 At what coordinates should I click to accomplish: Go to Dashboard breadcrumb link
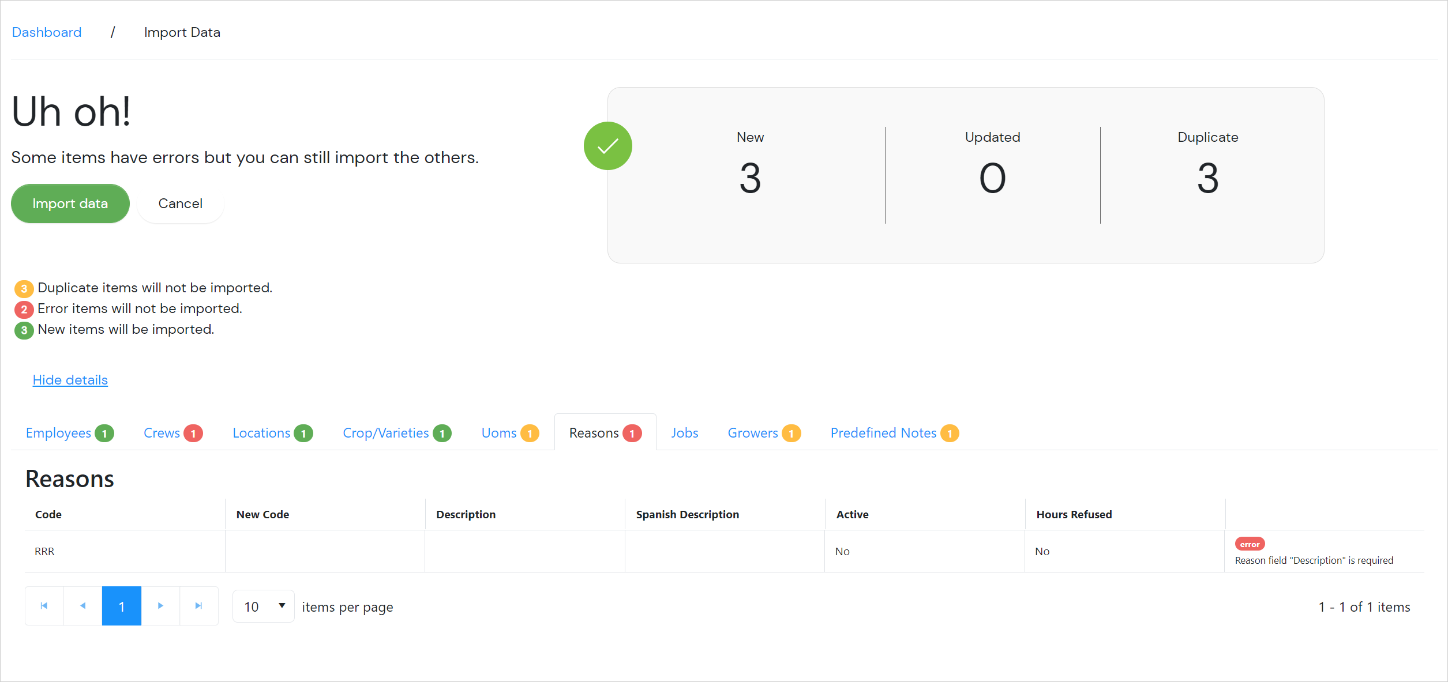click(47, 32)
